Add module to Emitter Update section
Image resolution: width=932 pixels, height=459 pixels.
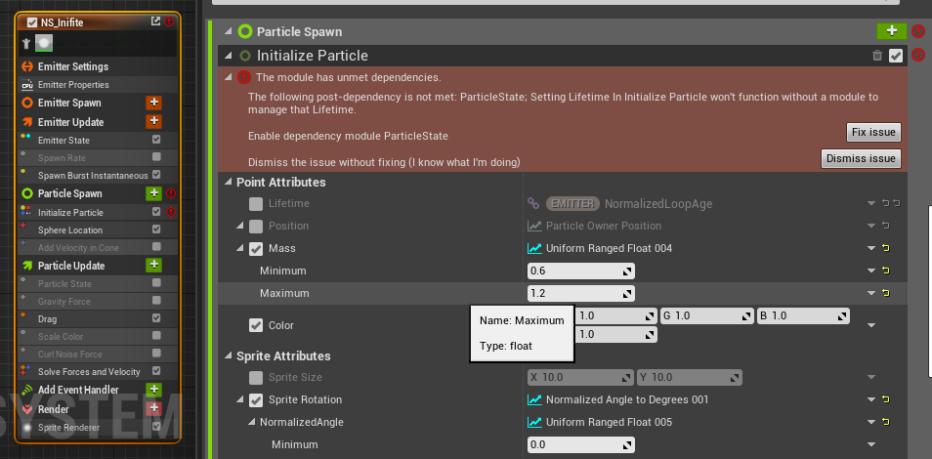pyautogui.click(x=154, y=121)
